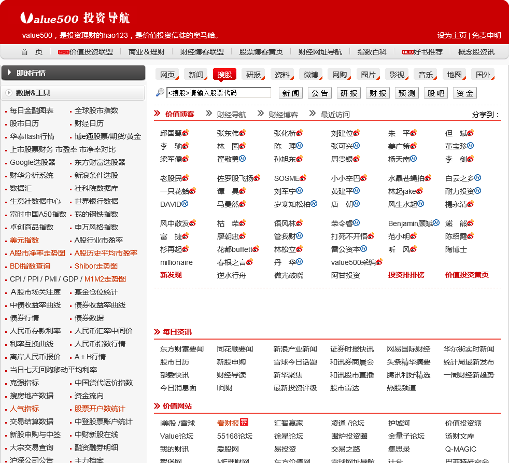Click the 新闻 button beside stock search
The height and width of the screenshot is (463, 509).
[x=291, y=93]
